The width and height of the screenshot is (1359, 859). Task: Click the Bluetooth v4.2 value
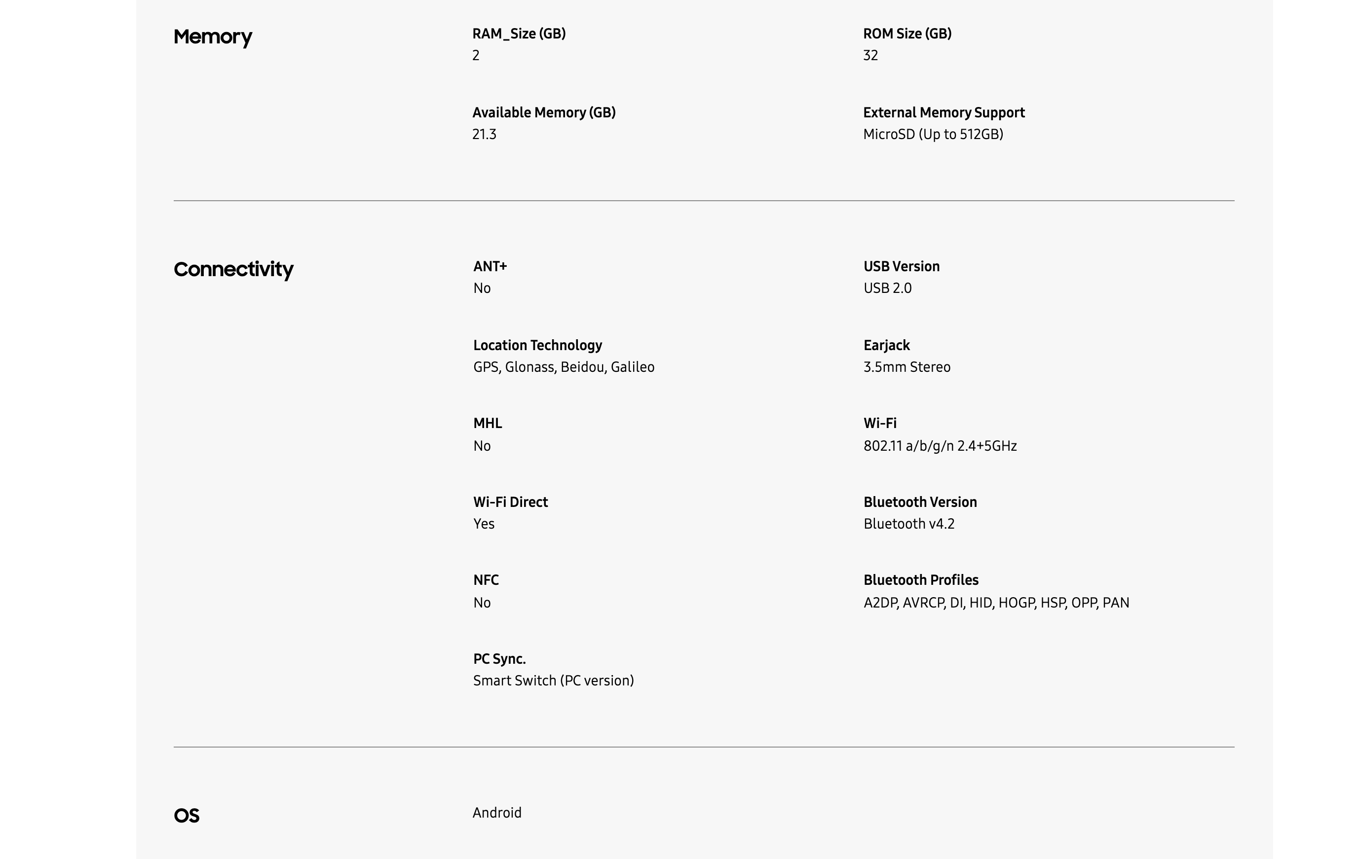pyautogui.click(x=908, y=524)
